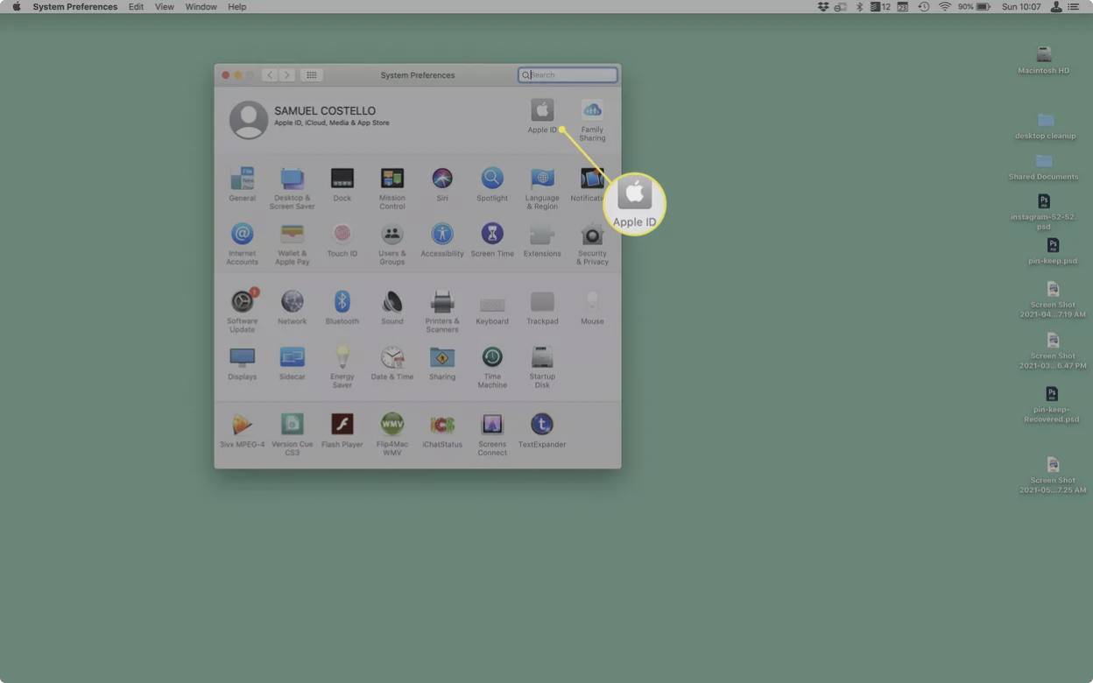Image resolution: width=1093 pixels, height=683 pixels.
Task: Open the Macintosh HD desktop icon
Action: click(1042, 53)
